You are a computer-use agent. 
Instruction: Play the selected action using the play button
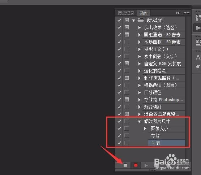point(146,165)
